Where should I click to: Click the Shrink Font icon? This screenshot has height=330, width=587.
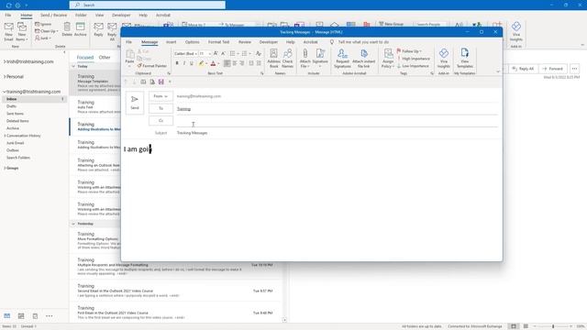coord(223,53)
